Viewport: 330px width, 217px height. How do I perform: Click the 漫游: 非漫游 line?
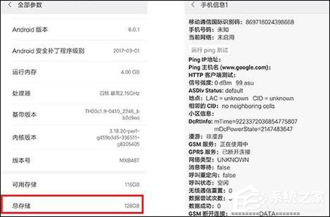click(206, 136)
